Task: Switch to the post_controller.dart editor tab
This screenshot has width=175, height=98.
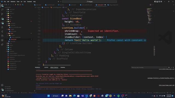Action: point(86,5)
